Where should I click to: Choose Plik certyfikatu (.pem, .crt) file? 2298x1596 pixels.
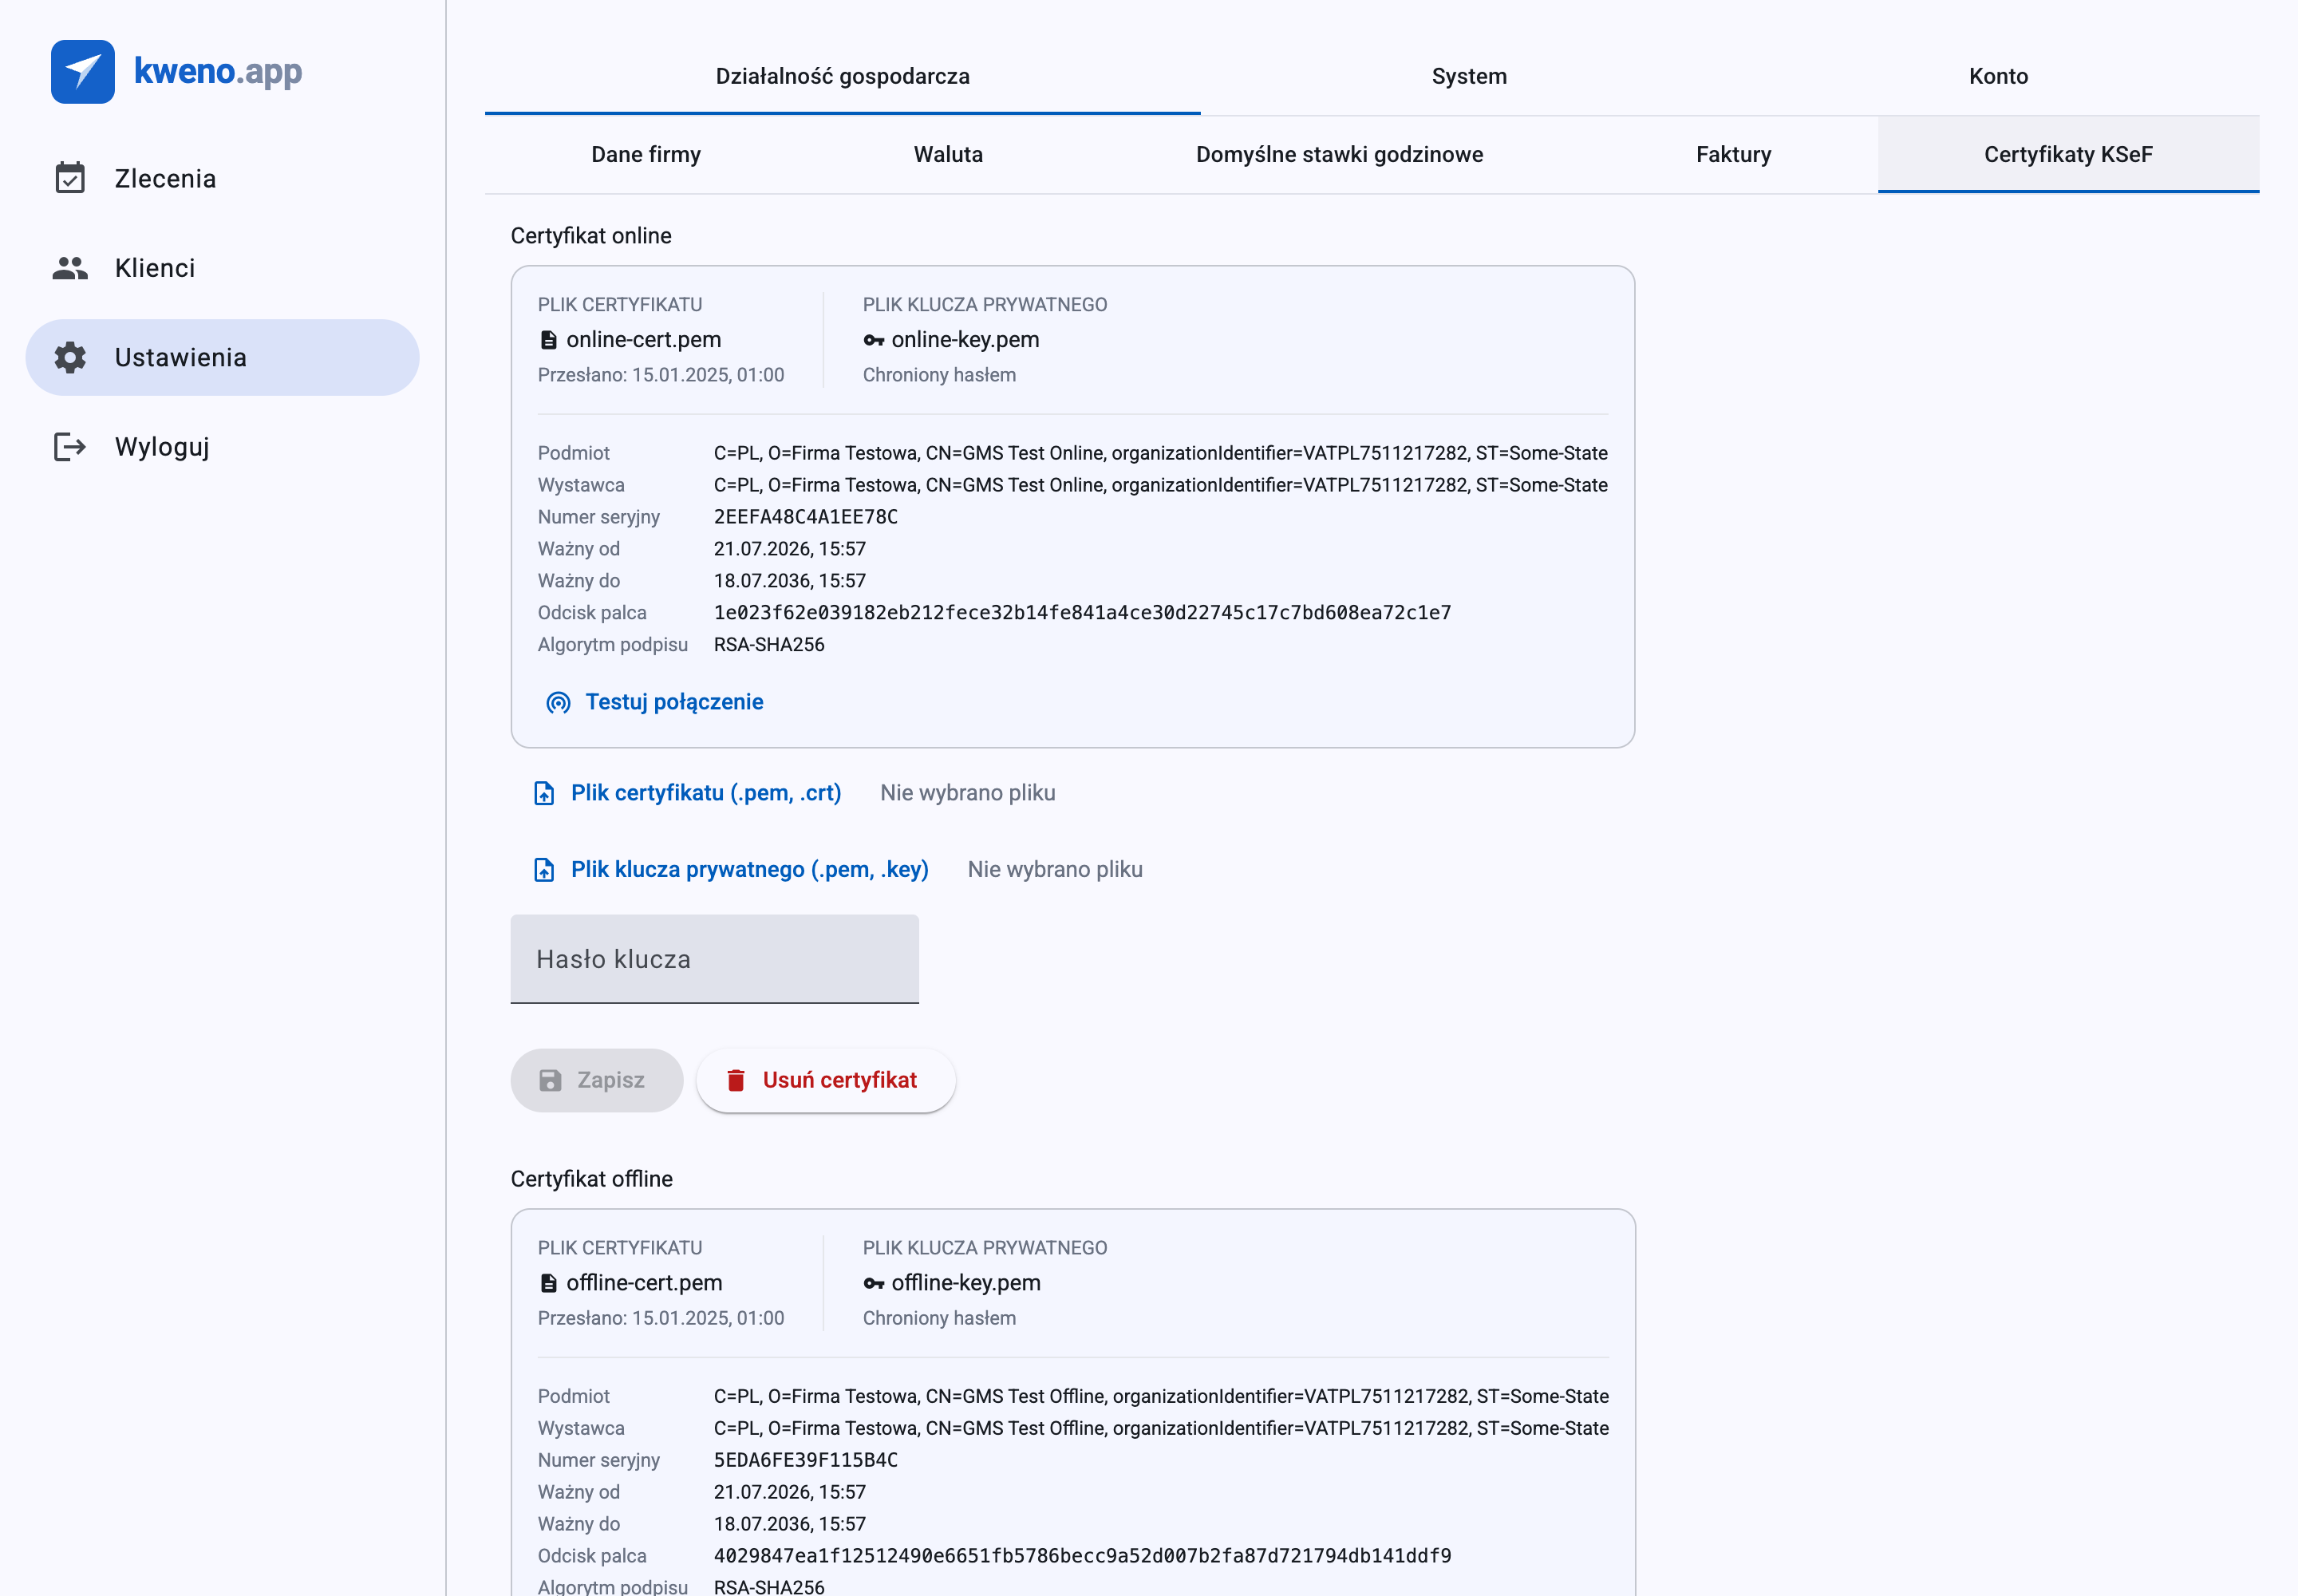tap(688, 793)
